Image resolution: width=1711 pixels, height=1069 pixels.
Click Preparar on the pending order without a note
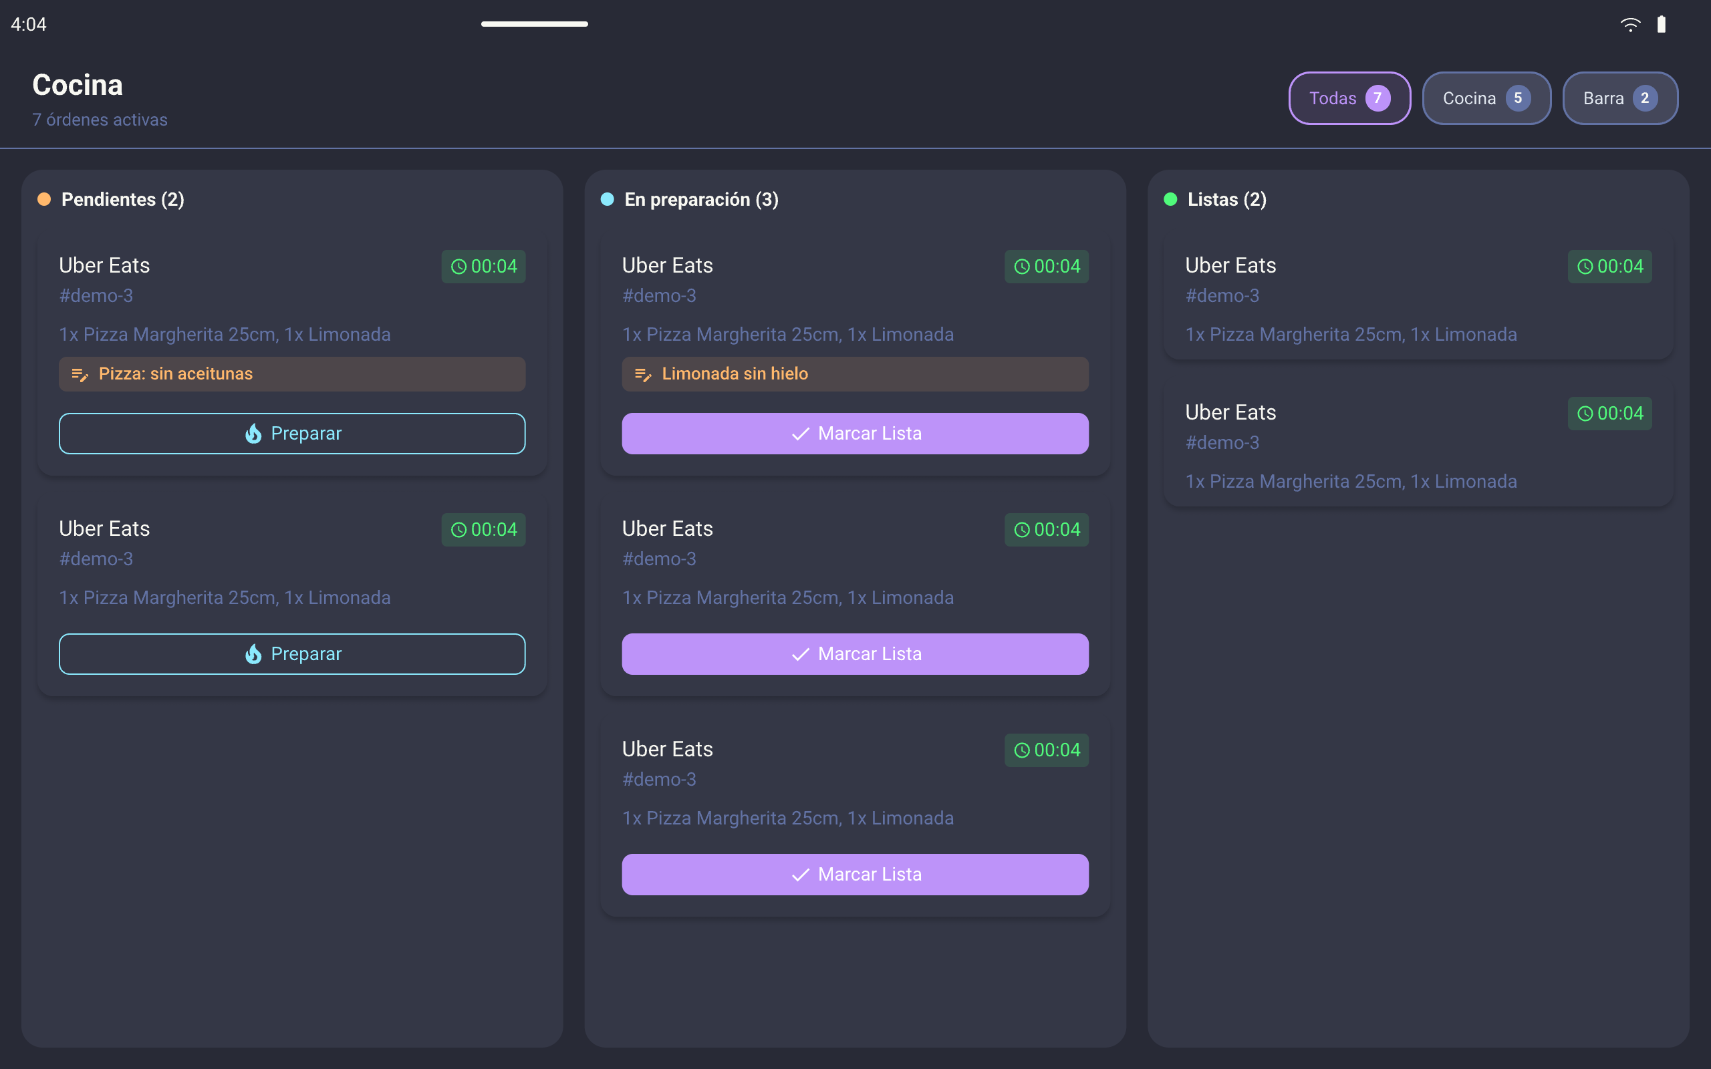pyautogui.click(x=292, y=654)
